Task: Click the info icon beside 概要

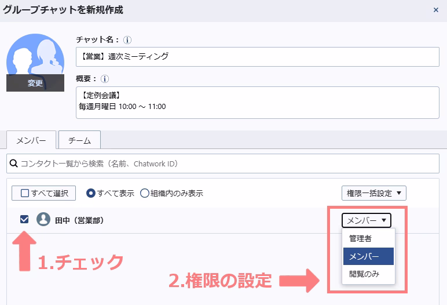Action: (105, 79)
